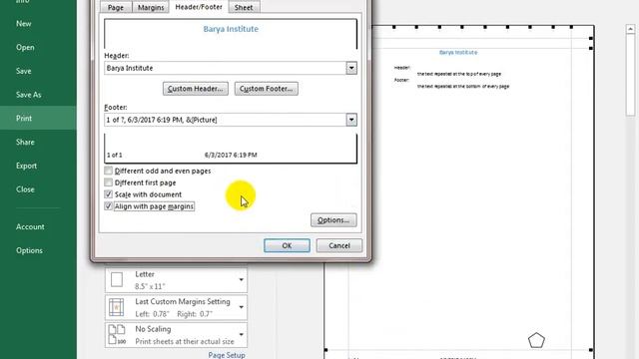Select Save in backstage menu
Viewport: 639px width, 359px height.
point(24,71)
